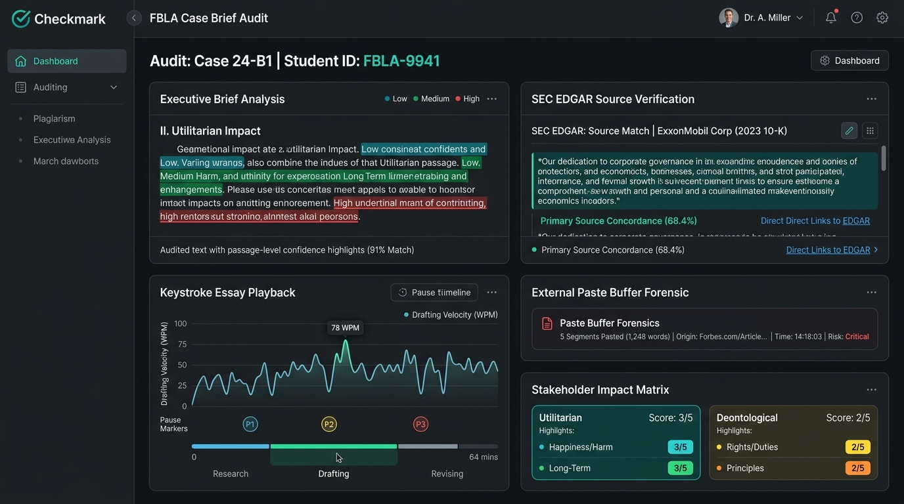Open the help question mark icon
Viewport: 904px width, 504px height.
857,18
